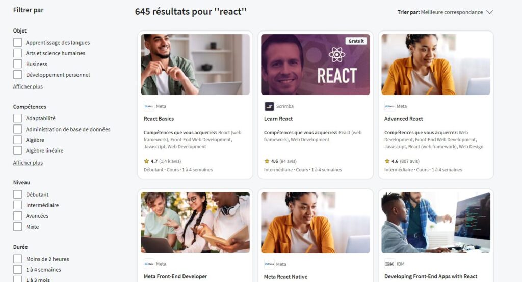Click the Gratuit badge on Learn React

pos(356,41)
